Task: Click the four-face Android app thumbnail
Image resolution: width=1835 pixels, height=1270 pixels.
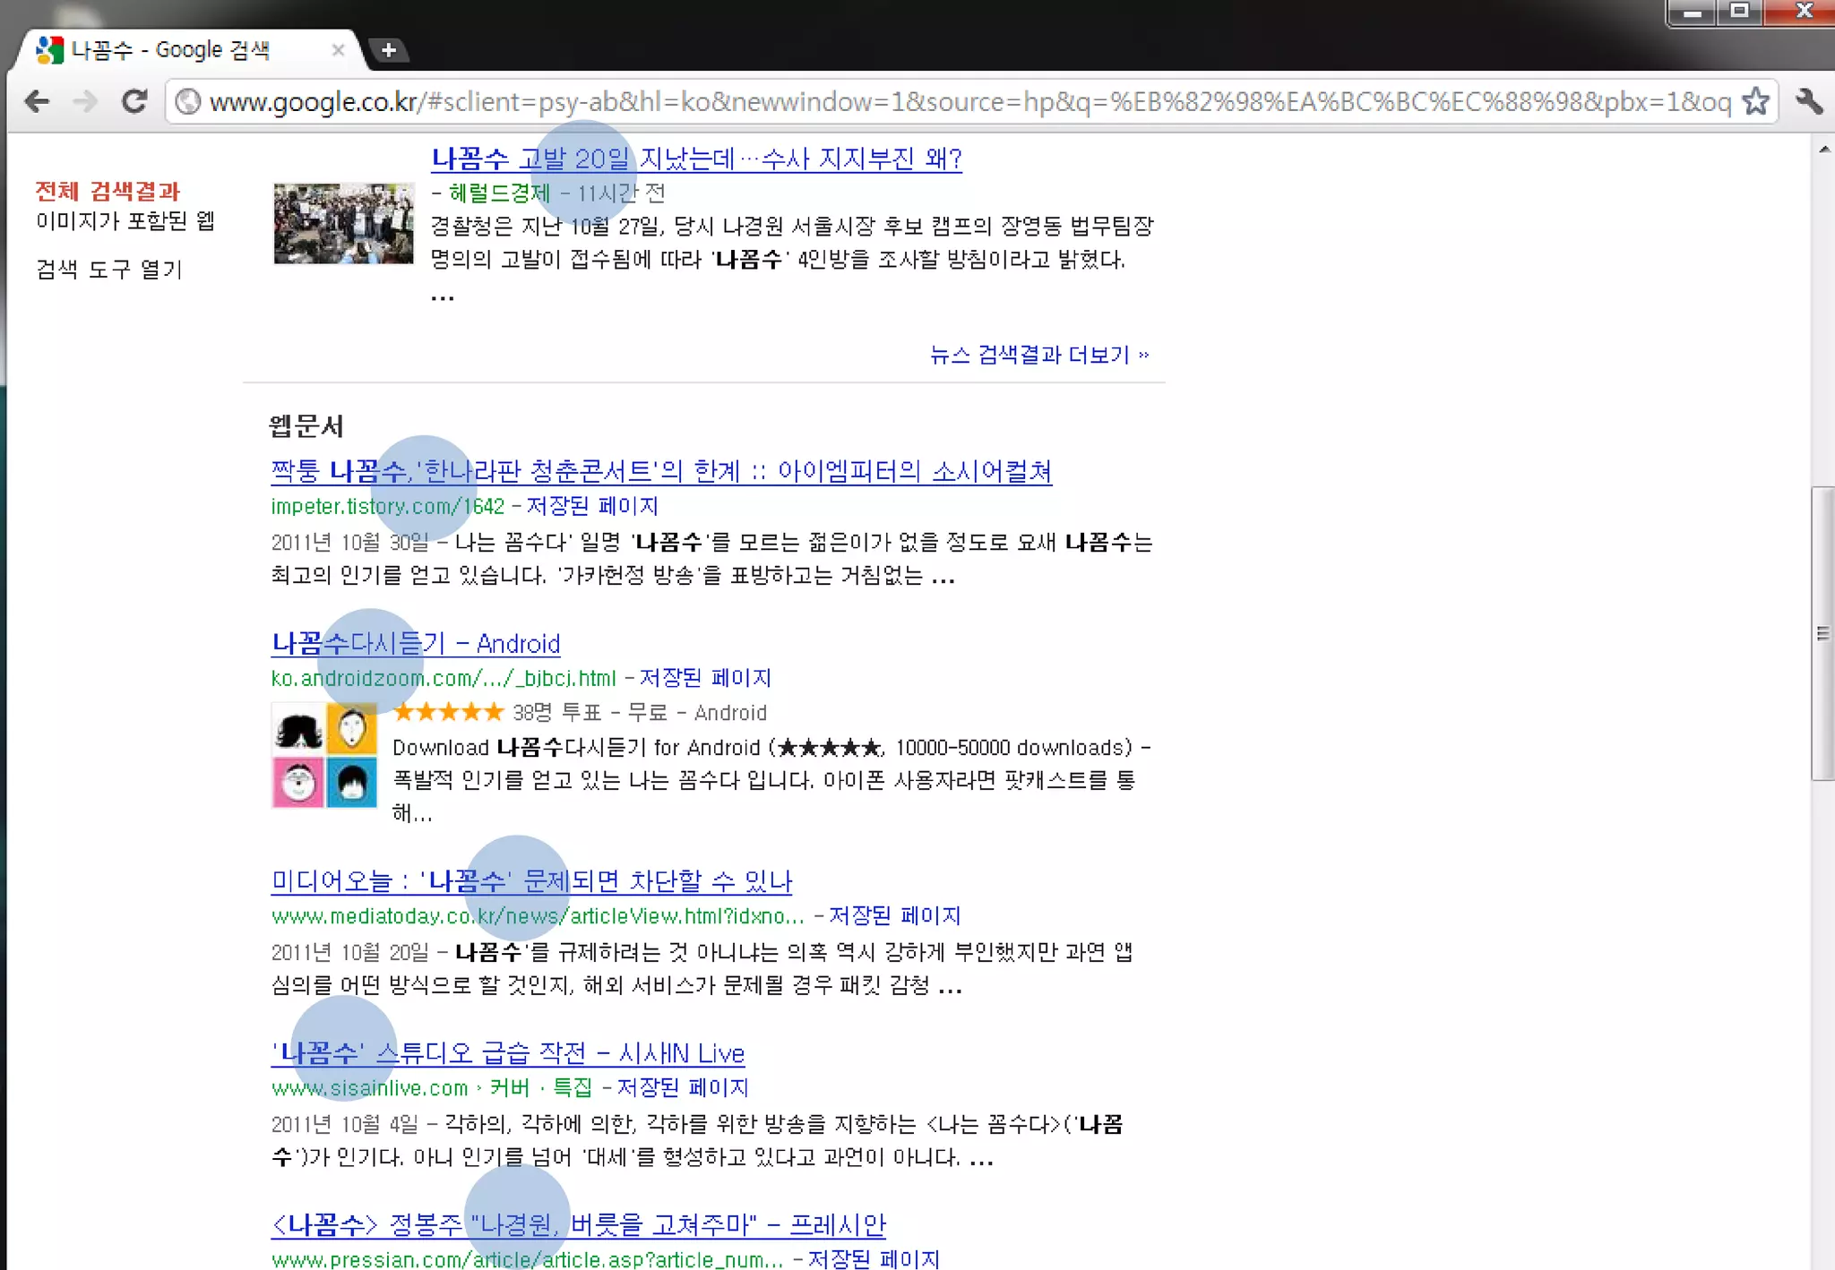Action: (324, 755)
